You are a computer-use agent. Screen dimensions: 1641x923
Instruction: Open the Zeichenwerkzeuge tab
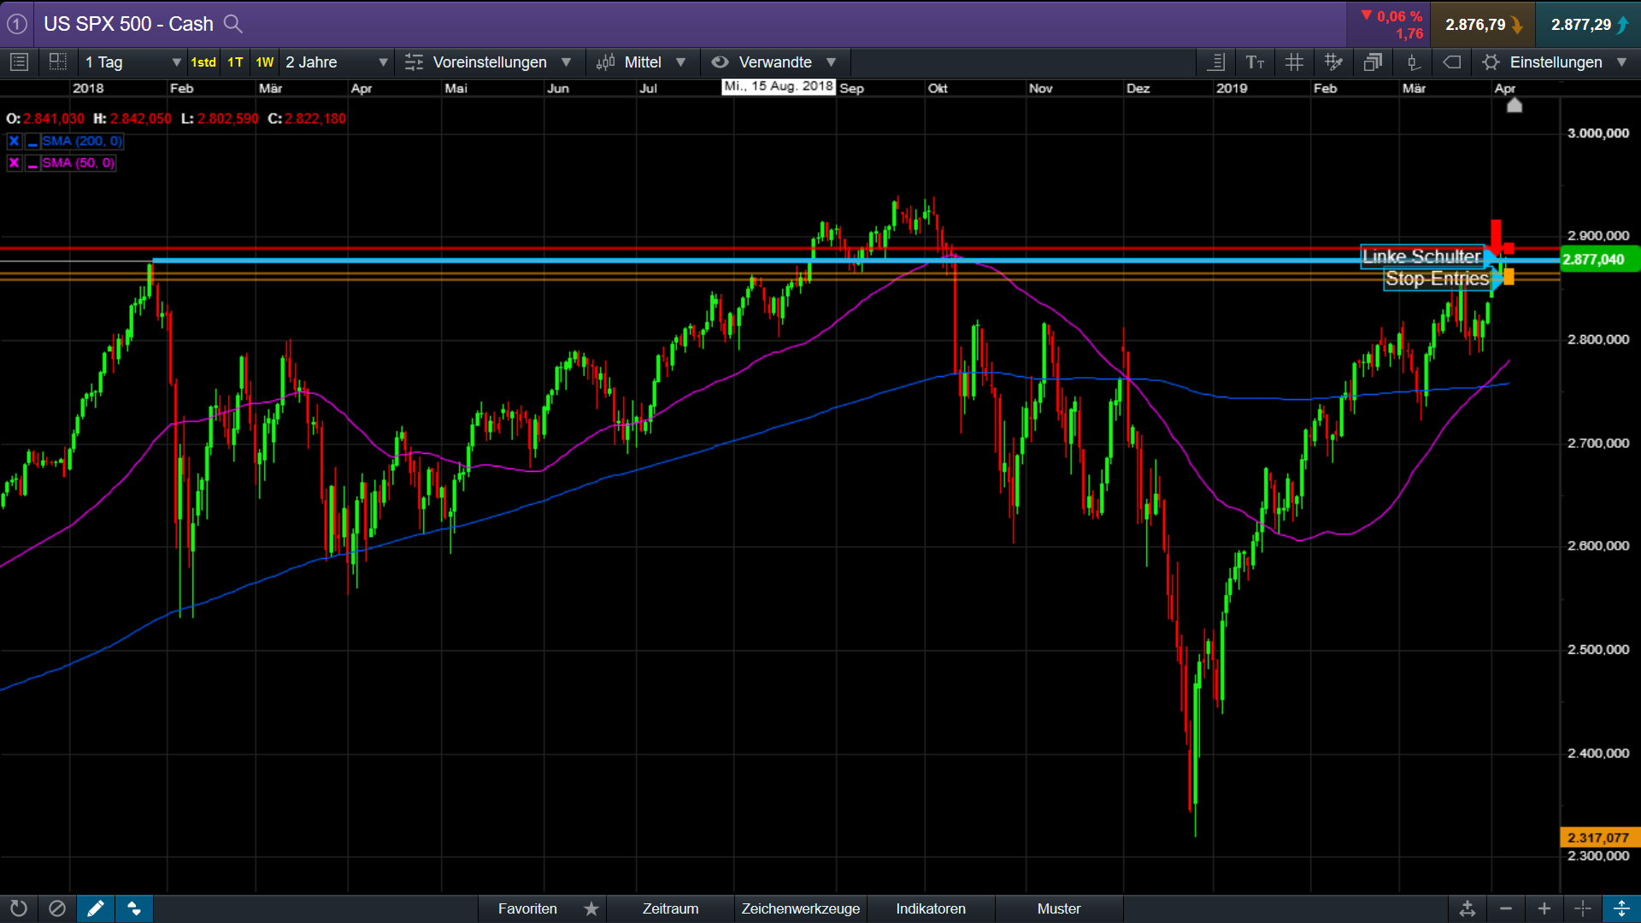point(800,908)
